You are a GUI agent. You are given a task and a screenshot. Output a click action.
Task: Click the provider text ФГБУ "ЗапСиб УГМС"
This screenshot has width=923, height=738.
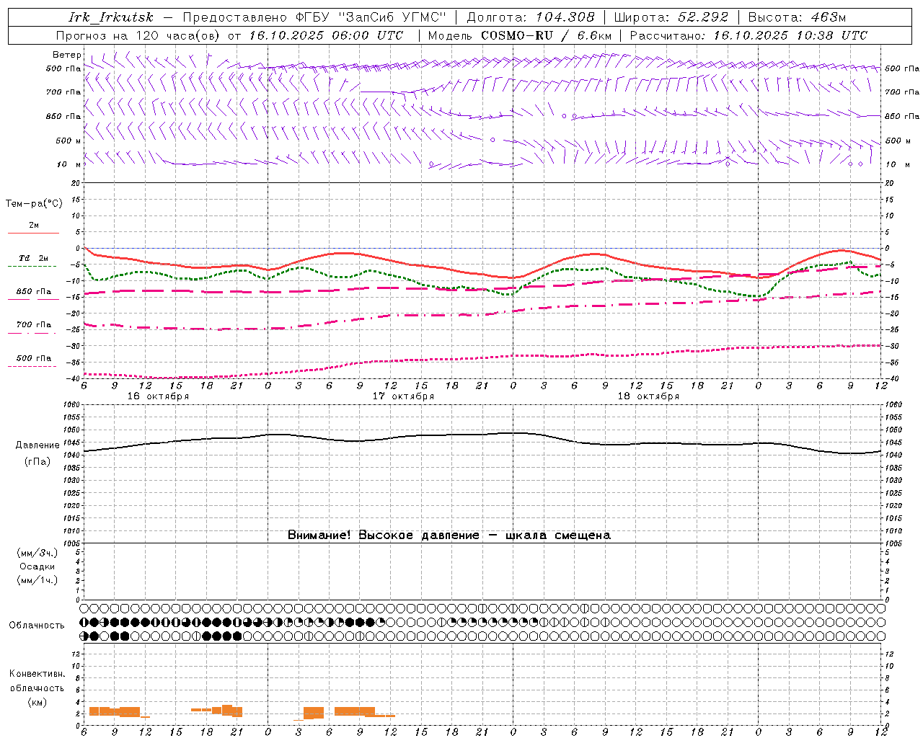[x=371, y=17]
